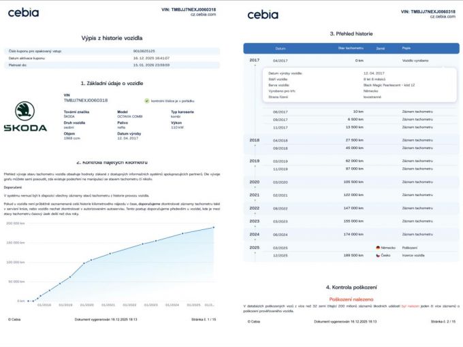Click the cebia logo on the first page

click(x=23, y=13)
